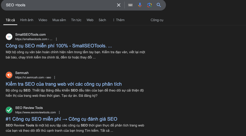Open the three-dot menu for seoreviewtools.com result
Screen dimensions: 246x136
coord(59,112)
